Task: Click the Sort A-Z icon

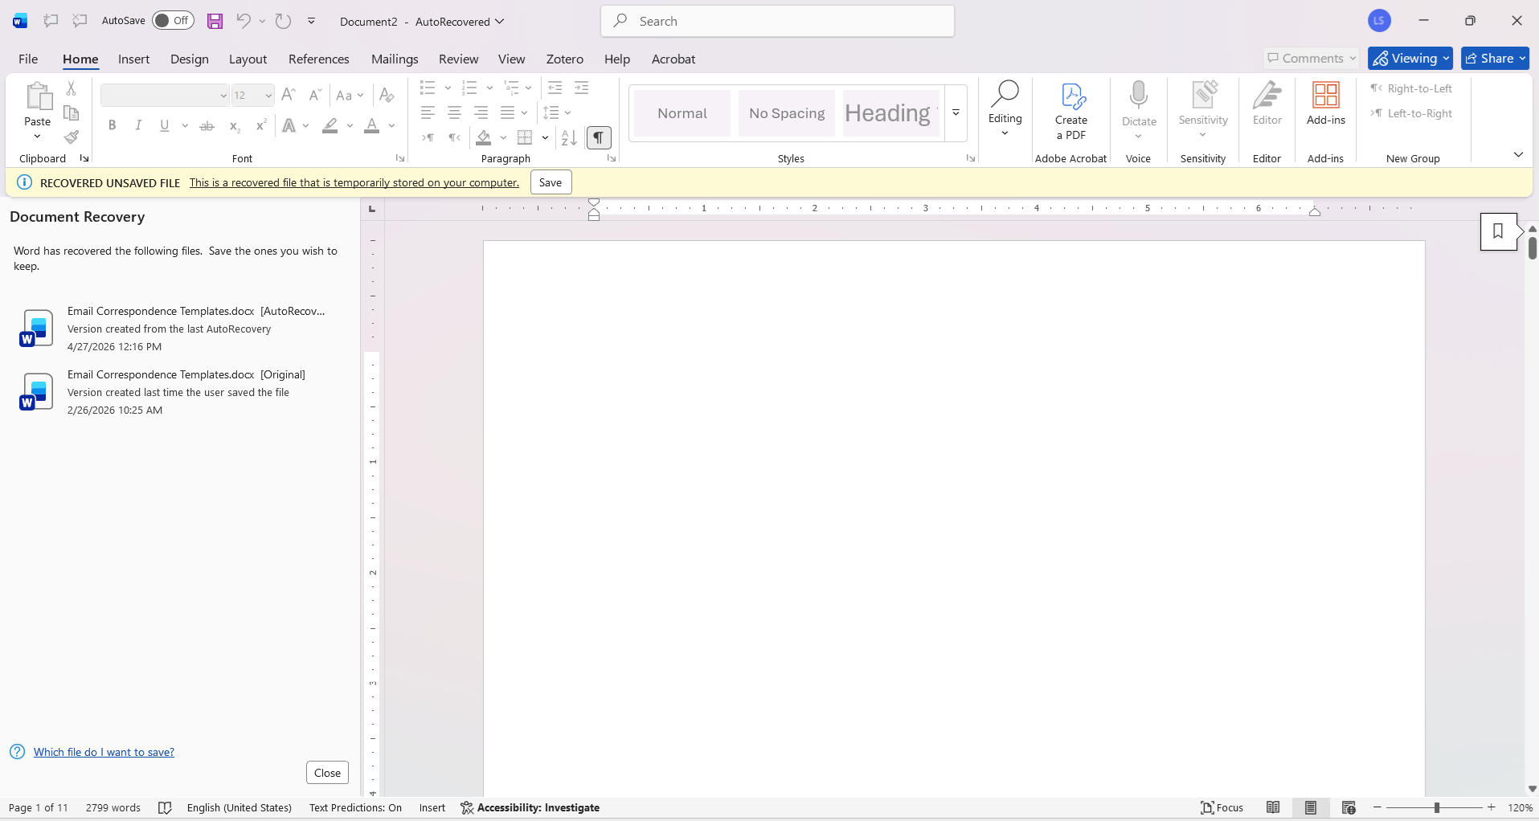Action: point(569,137)
